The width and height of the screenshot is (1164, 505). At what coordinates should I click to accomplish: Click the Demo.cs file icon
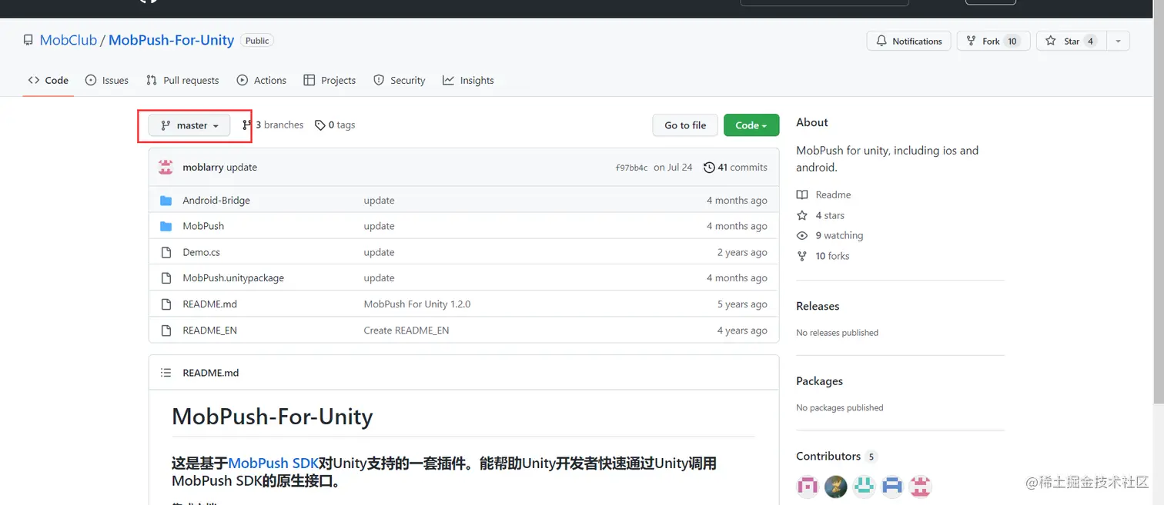pos(166,252)
